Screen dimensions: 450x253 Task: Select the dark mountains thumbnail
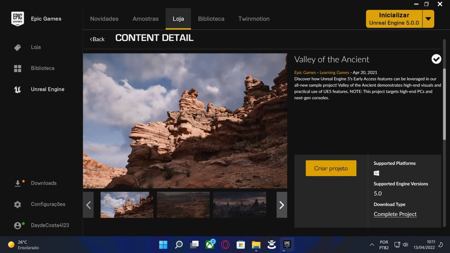pos(240,205)
